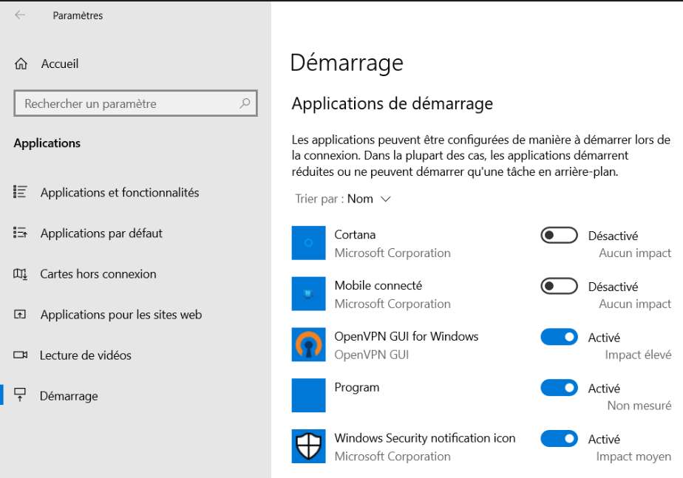Screen dimensions: 683x478
Task: Click the Paramètres window title
Action: click(x=78, y=16)
